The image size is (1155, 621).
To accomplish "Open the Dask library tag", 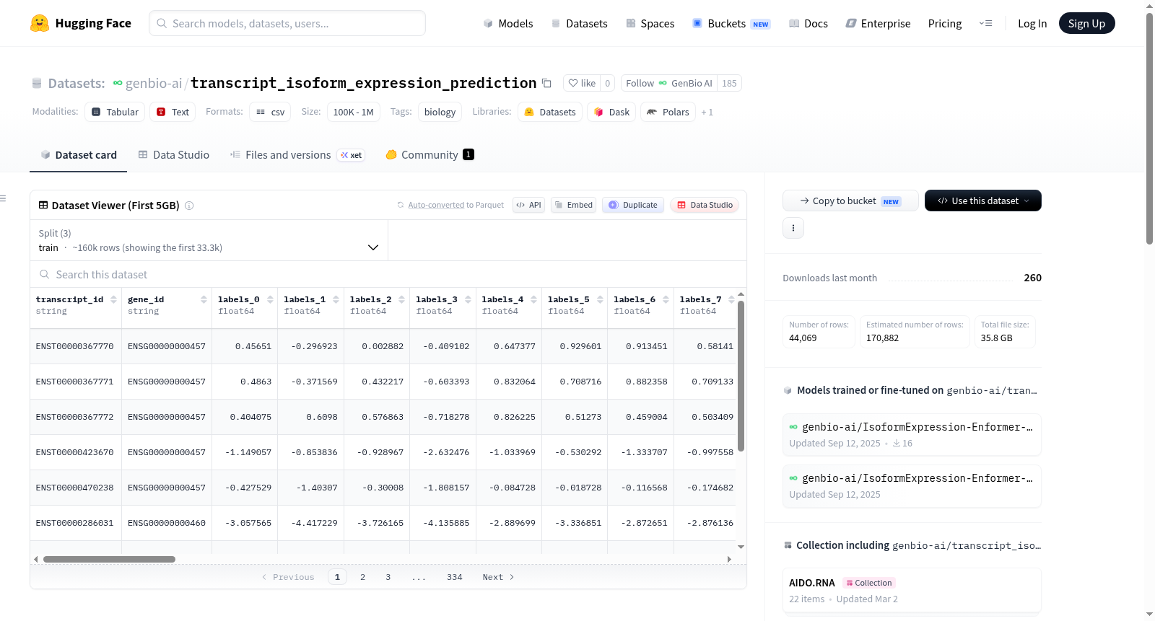I will 611,112.
